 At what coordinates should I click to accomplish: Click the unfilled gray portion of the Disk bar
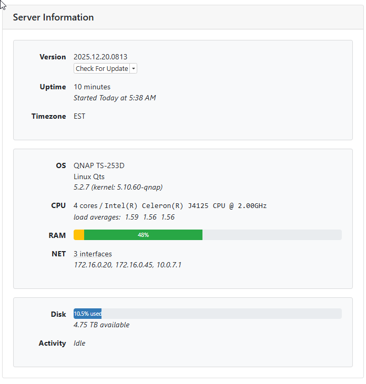(221, 314)
